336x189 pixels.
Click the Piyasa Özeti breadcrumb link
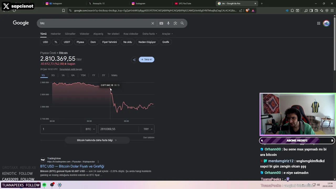point(48,53)
